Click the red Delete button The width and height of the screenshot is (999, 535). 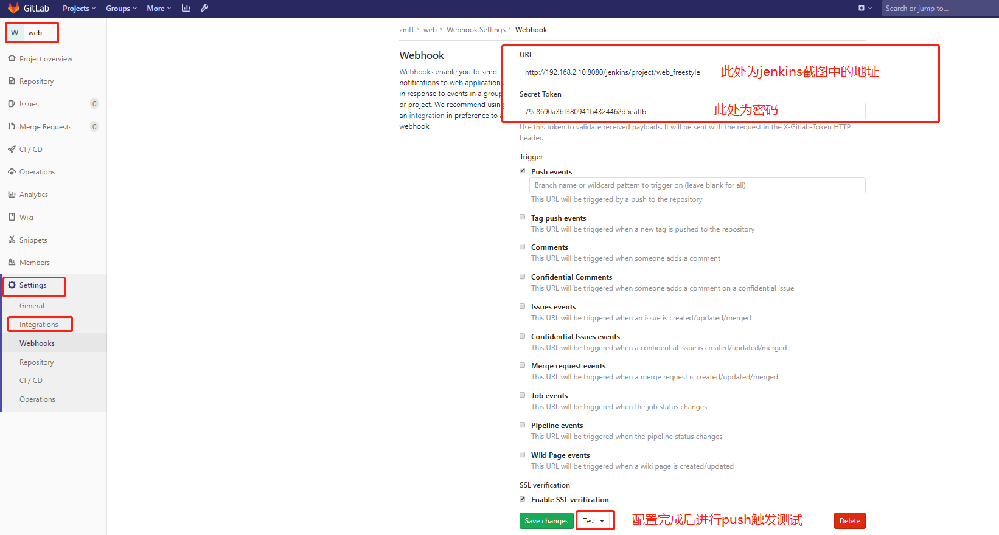point(849,521)
